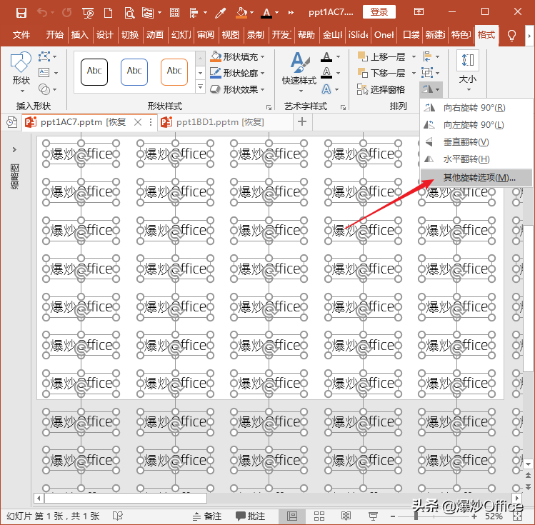Click the Shape fill bucket in title bar
Viewport: 535px width, 525px height.
tap(241, 13)
